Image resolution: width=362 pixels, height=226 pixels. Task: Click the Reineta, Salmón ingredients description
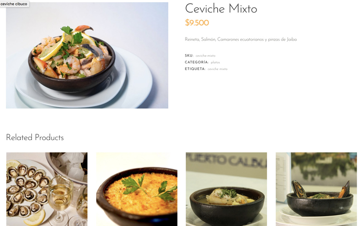241,39
